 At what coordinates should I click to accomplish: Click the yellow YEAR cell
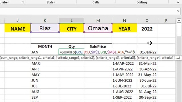pos(125,28)
